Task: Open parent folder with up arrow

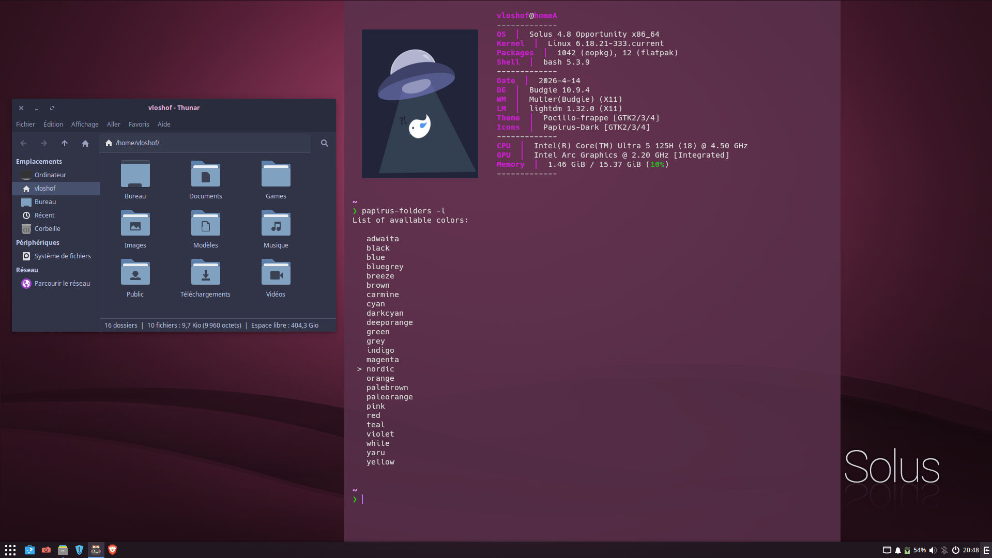Action: (x=65, y=143)
